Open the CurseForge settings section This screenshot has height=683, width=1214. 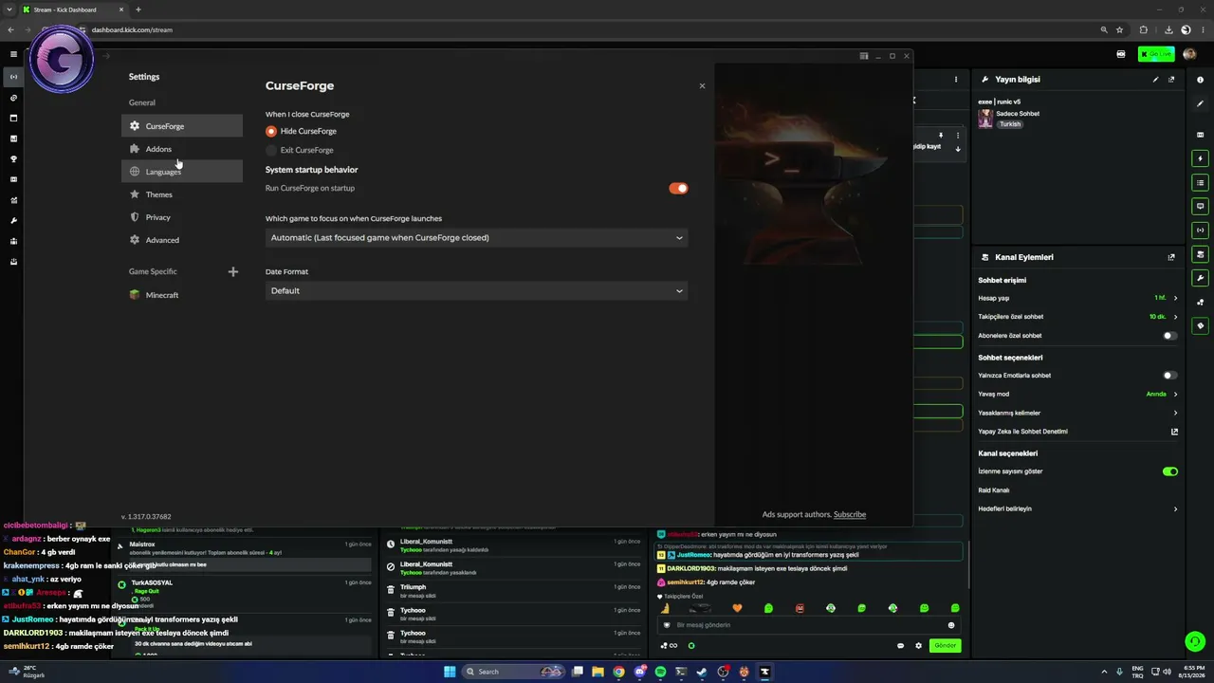click(182, 126)
